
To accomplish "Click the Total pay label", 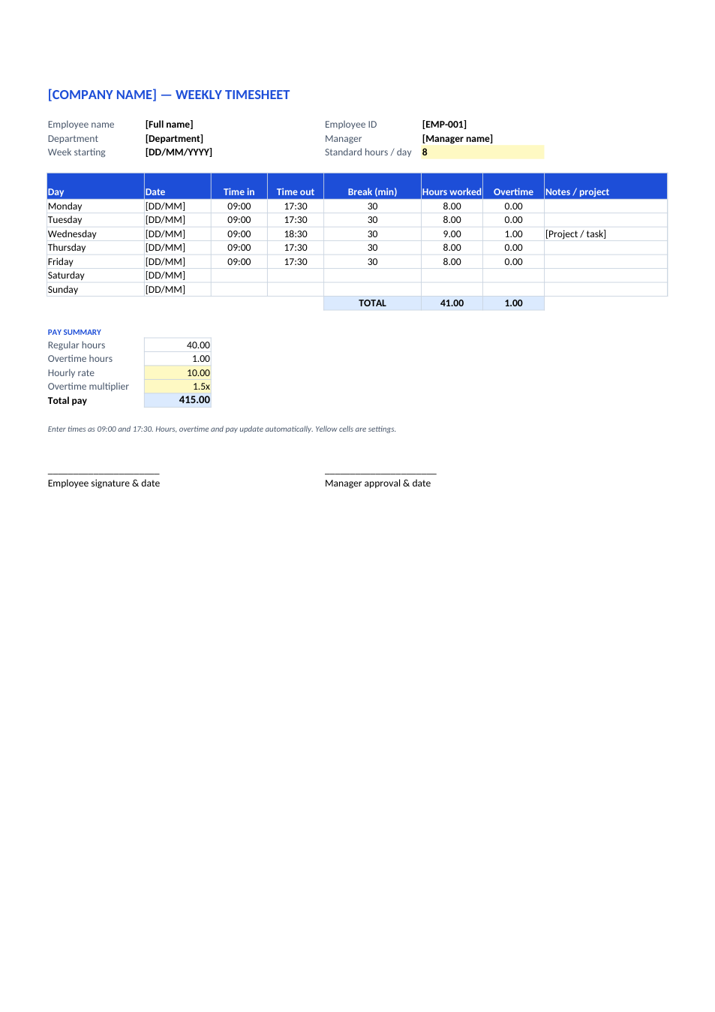I will tap(68, 401).
